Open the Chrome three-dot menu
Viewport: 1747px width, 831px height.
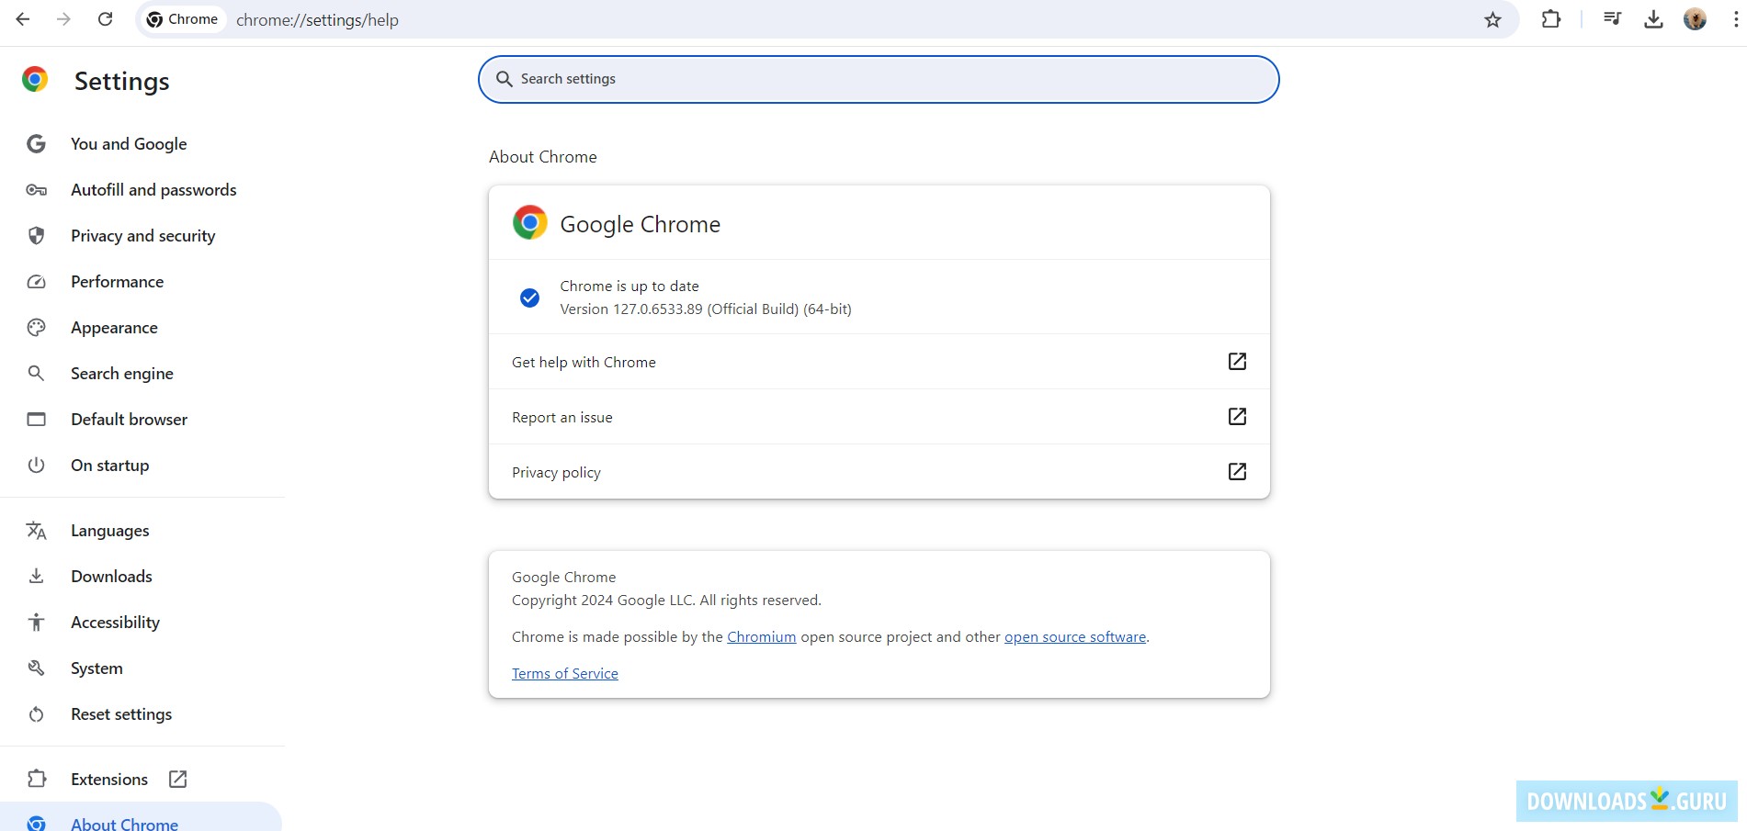pos(1735,19)
